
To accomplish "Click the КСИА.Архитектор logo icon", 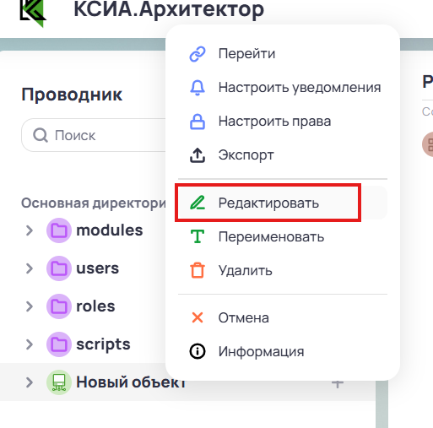I will click(x=33, y=12).
